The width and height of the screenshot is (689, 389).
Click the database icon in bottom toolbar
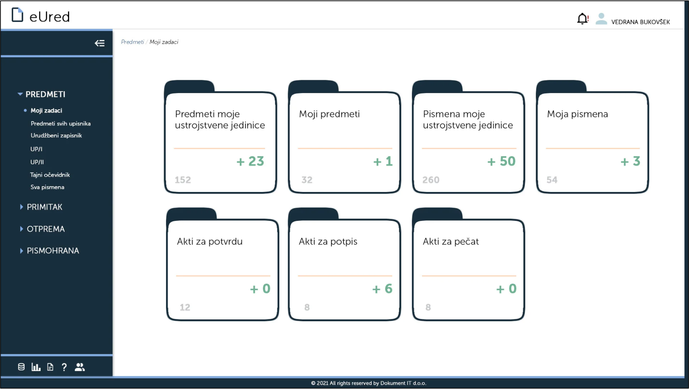pyautogui.click(x=21, y=367)
